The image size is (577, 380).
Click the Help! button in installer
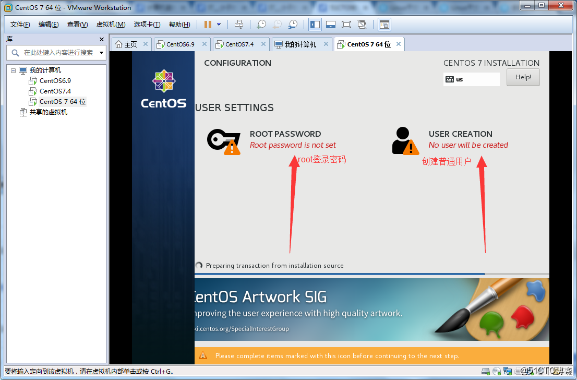click(x=523, y=77)
